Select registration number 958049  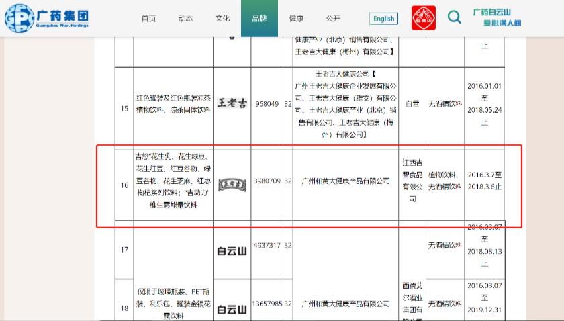267,104
